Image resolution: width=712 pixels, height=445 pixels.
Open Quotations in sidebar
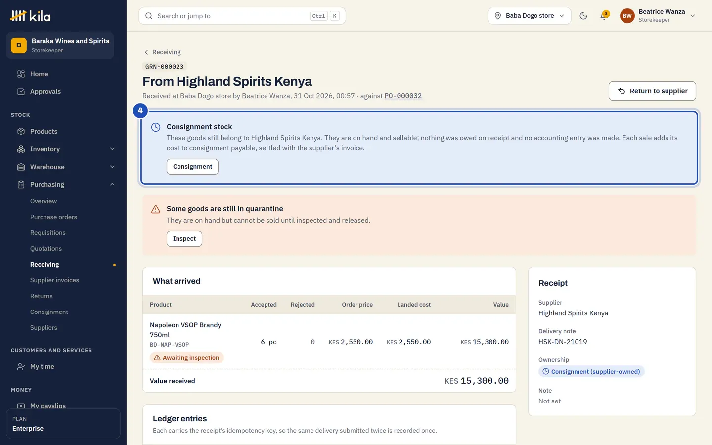(x=46, y=249)
